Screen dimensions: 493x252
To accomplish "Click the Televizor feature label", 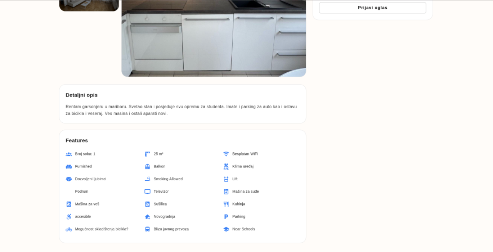I will [x=161, y=192].
